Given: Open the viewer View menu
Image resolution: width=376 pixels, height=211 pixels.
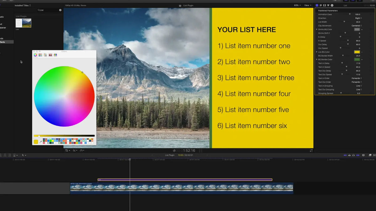Looking at the screenshot, I should point(308,5).
